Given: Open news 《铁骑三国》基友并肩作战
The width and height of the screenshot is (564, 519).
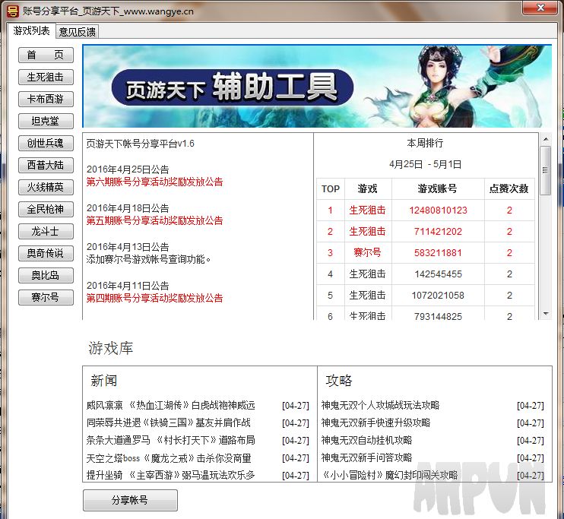Looking at the screenshot, I should (168, 423).
